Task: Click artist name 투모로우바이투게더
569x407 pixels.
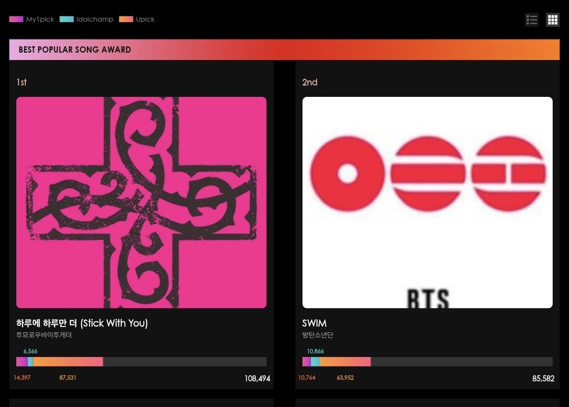Action: tap(44, 335)
